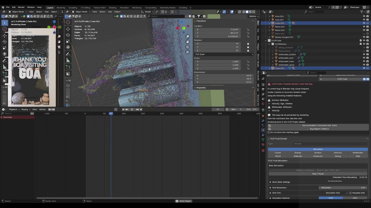Unlock Rotation X lock icon
The image size is (371, 208).
tap(248, 44)
